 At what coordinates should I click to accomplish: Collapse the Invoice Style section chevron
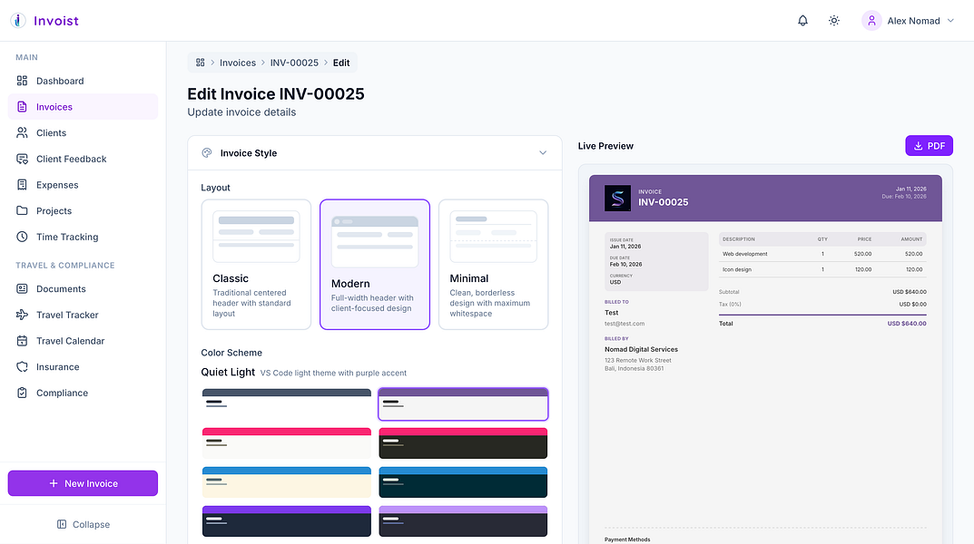click(543, 152)
